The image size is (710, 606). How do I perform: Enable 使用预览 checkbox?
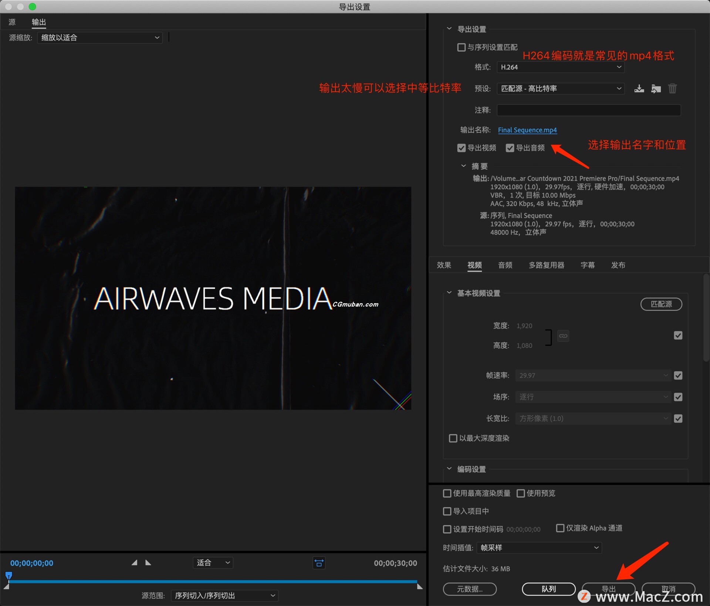click(520, 493)
